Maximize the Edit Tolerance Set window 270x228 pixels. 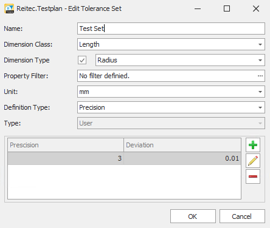pos(227,8)
